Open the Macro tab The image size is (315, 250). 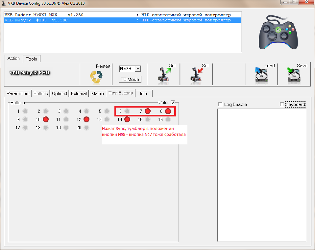tap(97, 93)
